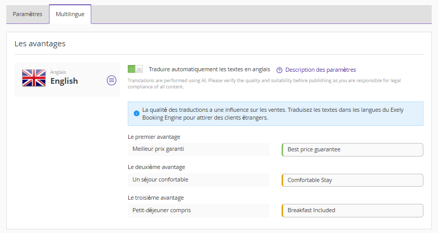Click the Les avantages section heading

coord(40,44)
